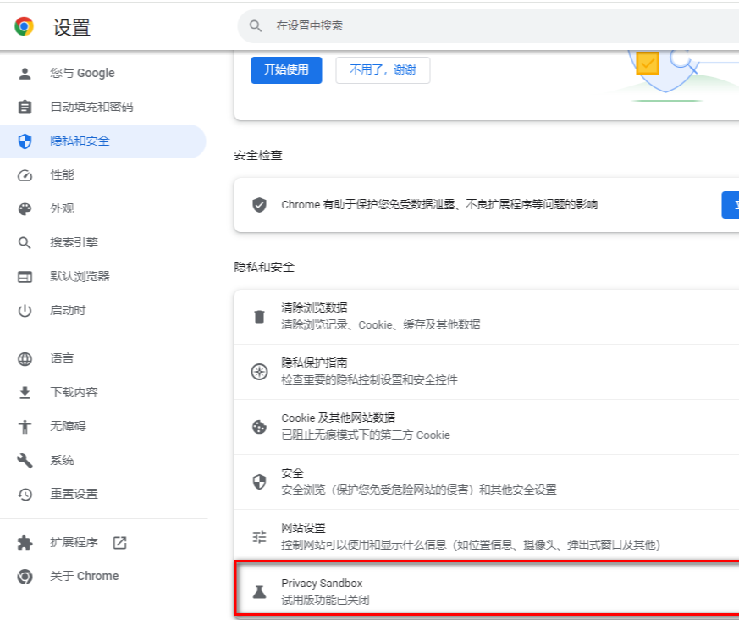This screenshot has height=620, width=739.
Task: Select 隐私和安全 in the sidebar
Action: (x=102, y=141)
